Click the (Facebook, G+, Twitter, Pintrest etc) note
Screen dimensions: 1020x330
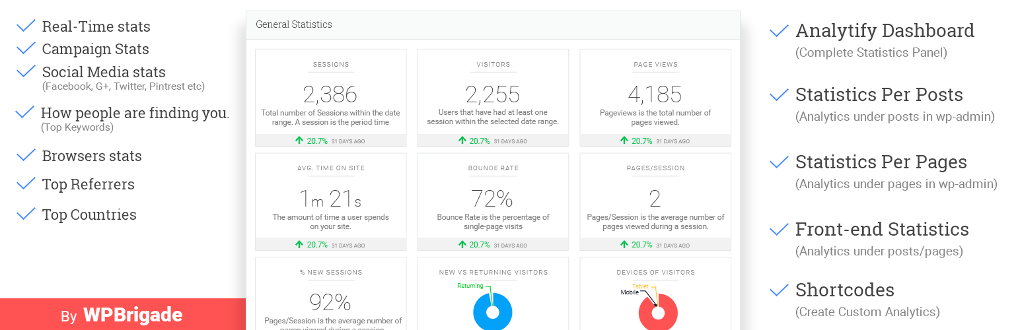[x=124, y=86]
